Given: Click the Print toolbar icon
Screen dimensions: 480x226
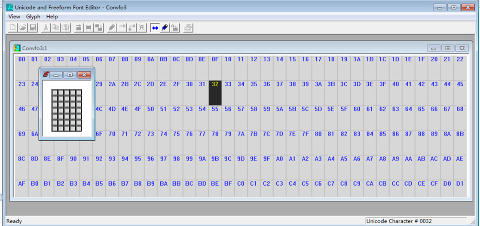Looking at the screenshot, I should point(188,28).
